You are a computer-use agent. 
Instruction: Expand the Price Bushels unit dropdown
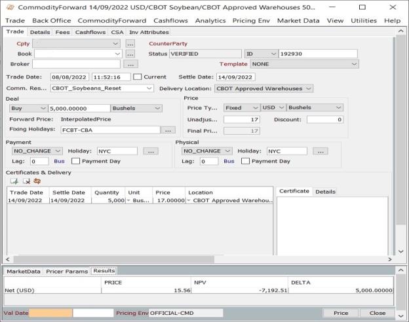(339, 107)
